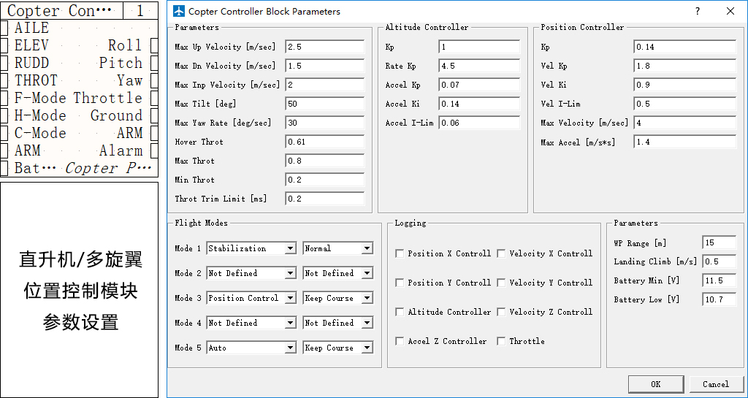The image size is (748, 398).
Task: Click the WP Range field
Action: [719, 242]
